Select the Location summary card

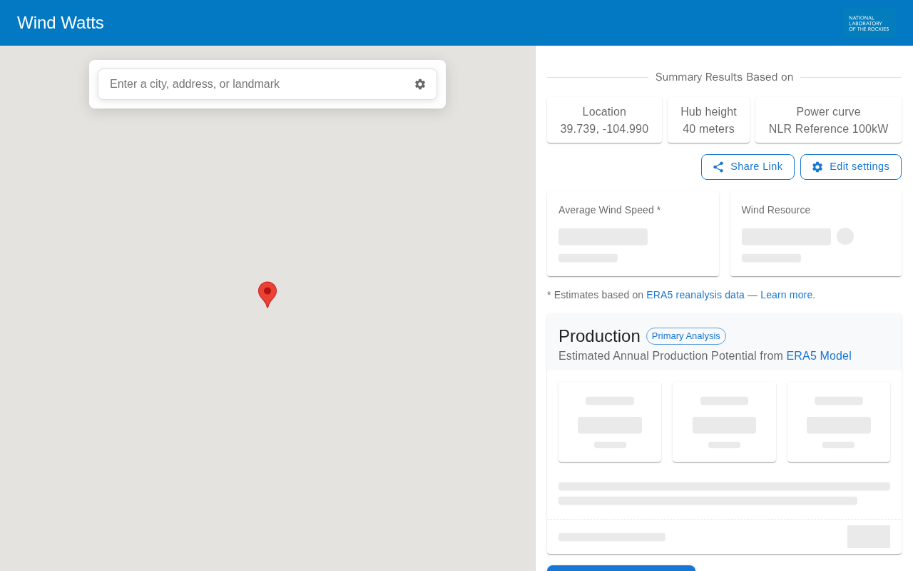click(604, 120)
